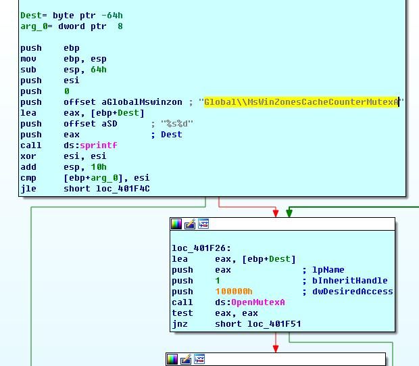The image size is (419, 366).
Task: Click the color icon of the bottom node
Action: click(x=172, y=359)
